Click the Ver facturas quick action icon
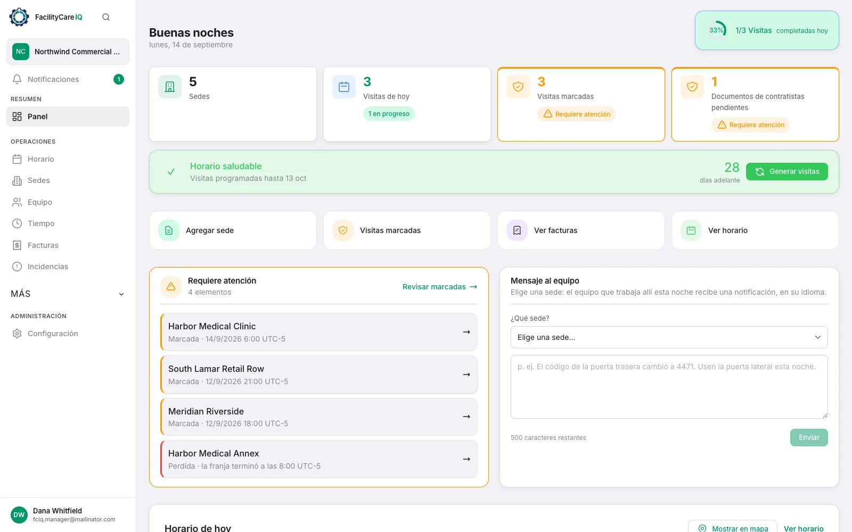Screen dimensions: 852x532 point(517,230)
